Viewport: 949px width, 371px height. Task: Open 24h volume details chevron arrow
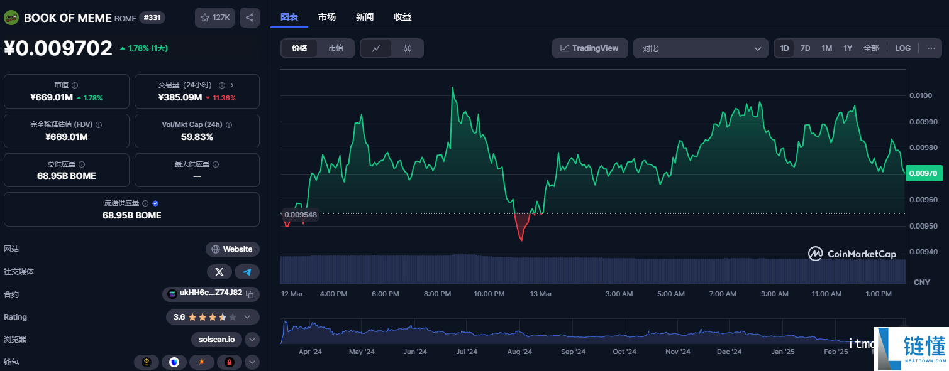click(232, 85)
